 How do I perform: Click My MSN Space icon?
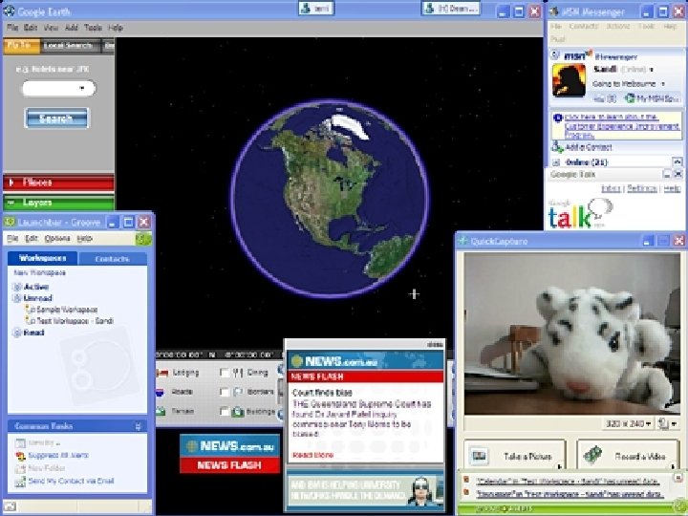[630, 98]
